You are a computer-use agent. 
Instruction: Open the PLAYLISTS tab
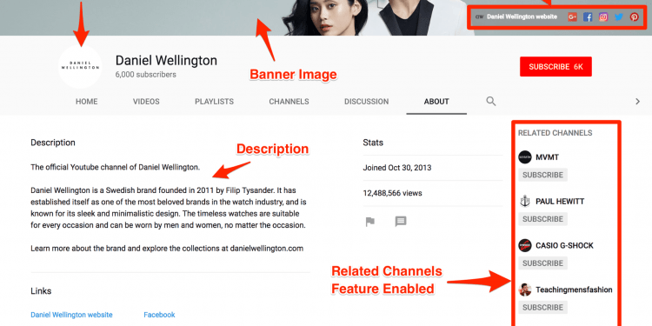214,102
